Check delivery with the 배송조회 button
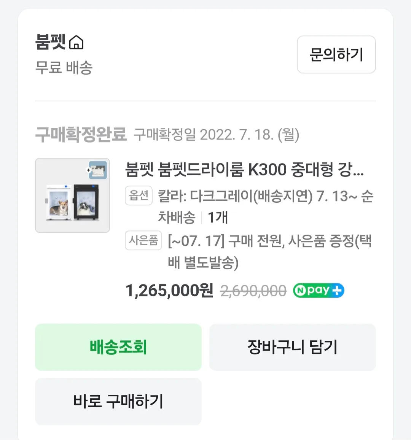Viewport: 411px width, 440px height. 118,347
